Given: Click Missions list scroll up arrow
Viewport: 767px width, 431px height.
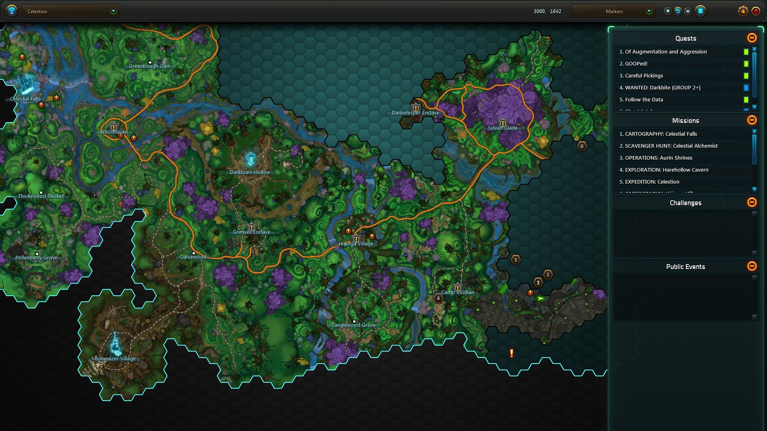Looking at the screenshot, I should [x=754, y=131].
